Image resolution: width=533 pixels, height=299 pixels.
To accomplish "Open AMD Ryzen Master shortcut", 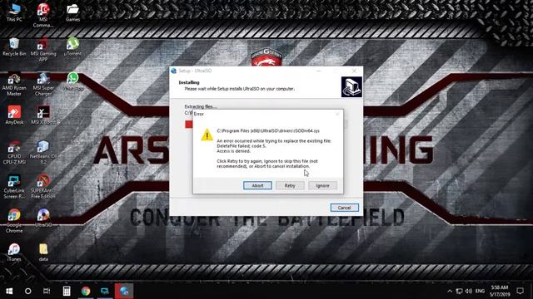I will [x=14, y=84].
